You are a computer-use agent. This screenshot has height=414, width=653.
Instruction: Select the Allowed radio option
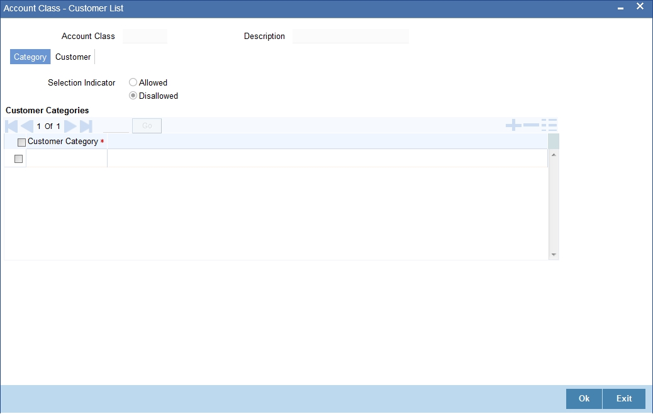[x=133, y=82]
